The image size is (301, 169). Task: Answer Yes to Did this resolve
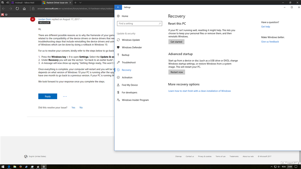[x=73, y=107]
